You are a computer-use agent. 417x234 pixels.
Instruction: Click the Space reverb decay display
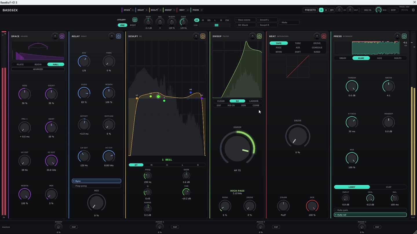point(38,51)
